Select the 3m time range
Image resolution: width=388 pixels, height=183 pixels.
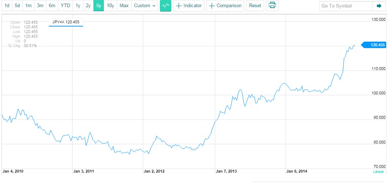click(40, 6)
